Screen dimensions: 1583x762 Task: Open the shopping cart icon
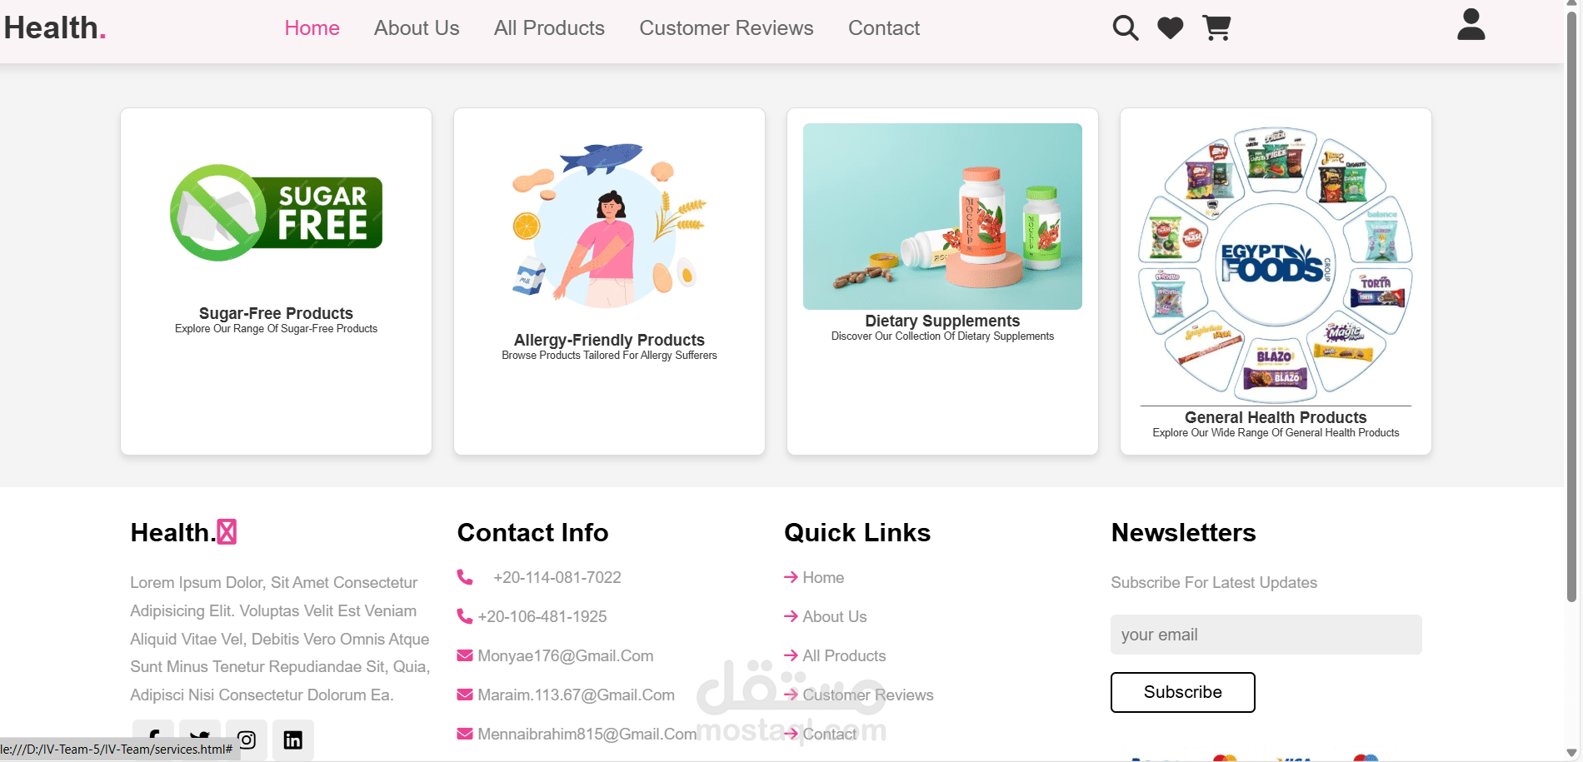[x=1216, y=28]
